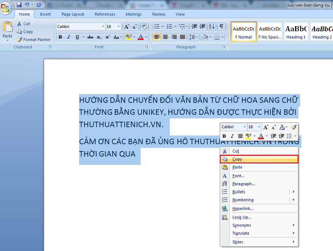The height and width of the screenshot is (251, 333).
Task: Toggle Bold in the ribbon Font group
Action: tap(60, 37)
